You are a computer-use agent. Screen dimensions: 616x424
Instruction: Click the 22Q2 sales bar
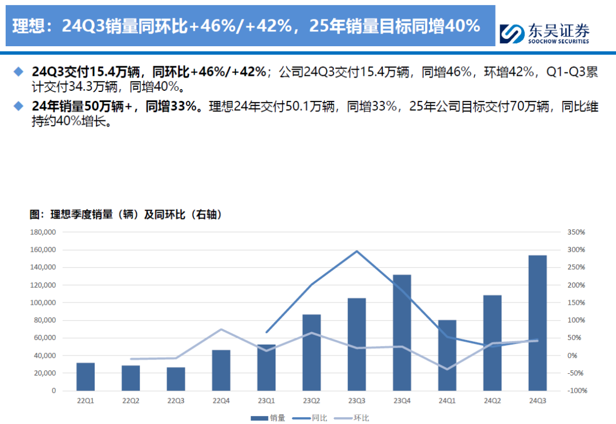point(131,378)
